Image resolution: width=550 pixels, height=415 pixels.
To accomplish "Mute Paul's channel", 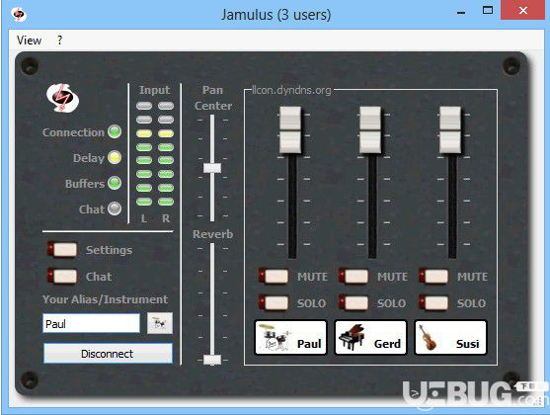I will click(274, 277).
